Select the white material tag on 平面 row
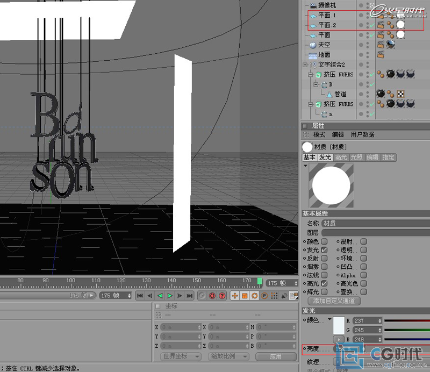The height and width of the screenshot is (372, 430). pyautogui.click(x=400, y=34)
